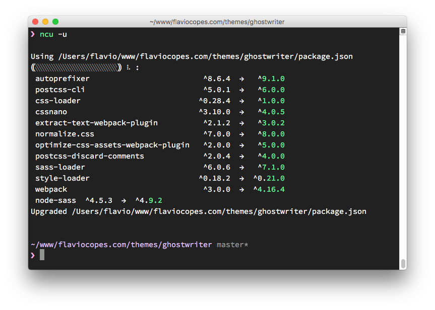
Task: Click the 'Using /Users/flavio...' package.json line
Action: click(x=192, y=56)
